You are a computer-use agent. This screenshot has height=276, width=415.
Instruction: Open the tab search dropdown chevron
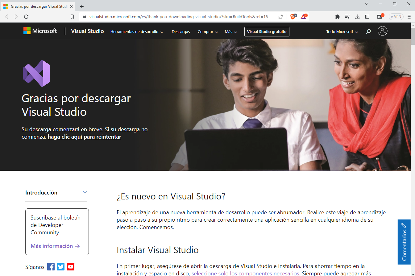point(366,4)
